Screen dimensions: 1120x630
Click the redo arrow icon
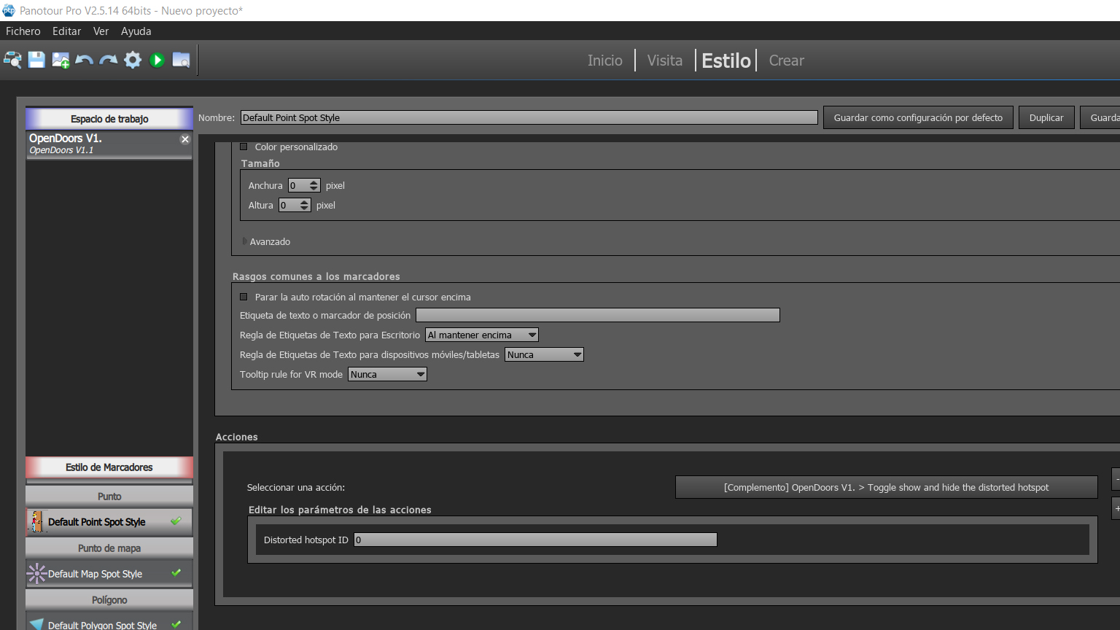(x=109, y=60)
